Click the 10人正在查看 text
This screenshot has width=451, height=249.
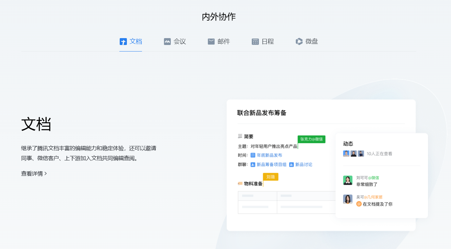(x=379, y=154)
